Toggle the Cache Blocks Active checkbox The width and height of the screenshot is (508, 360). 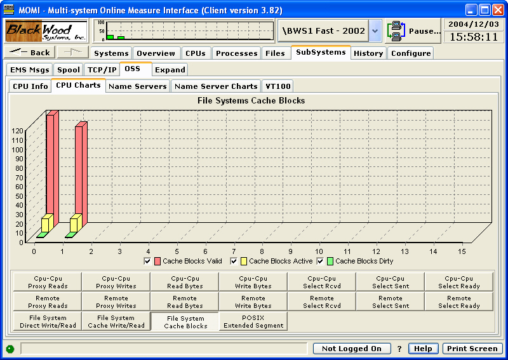234,261
